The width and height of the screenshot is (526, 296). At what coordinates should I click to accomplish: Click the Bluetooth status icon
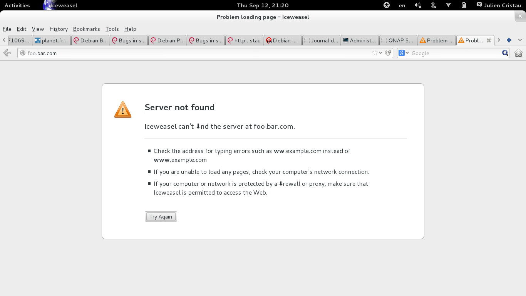(x=433, y=5)
